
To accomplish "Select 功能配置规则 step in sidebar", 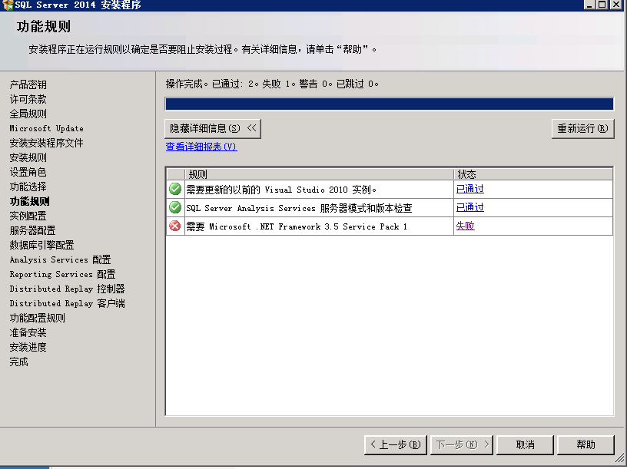I will [37, 318].
